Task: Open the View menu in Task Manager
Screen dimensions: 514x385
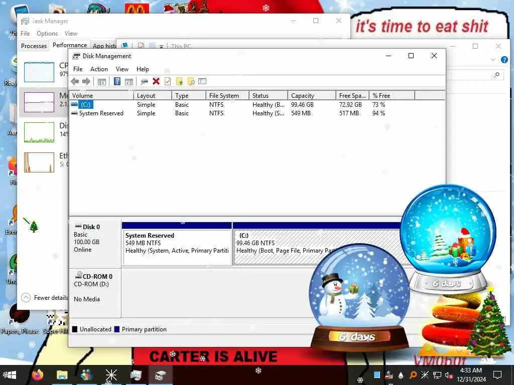Action: click(71, 34)
